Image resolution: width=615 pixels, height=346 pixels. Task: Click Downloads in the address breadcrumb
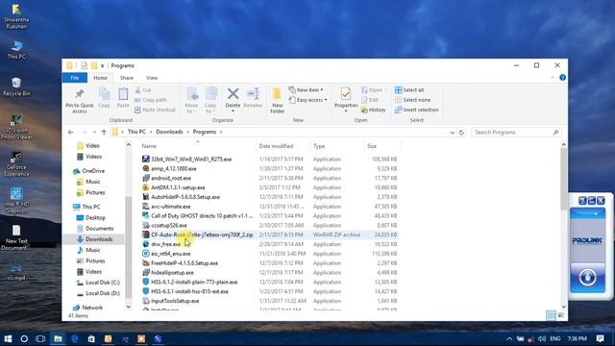[x=169, y=132]
